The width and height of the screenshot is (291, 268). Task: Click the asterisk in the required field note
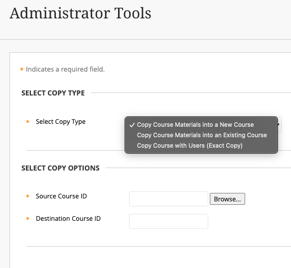pyautogui.click(x=22, y=70)
